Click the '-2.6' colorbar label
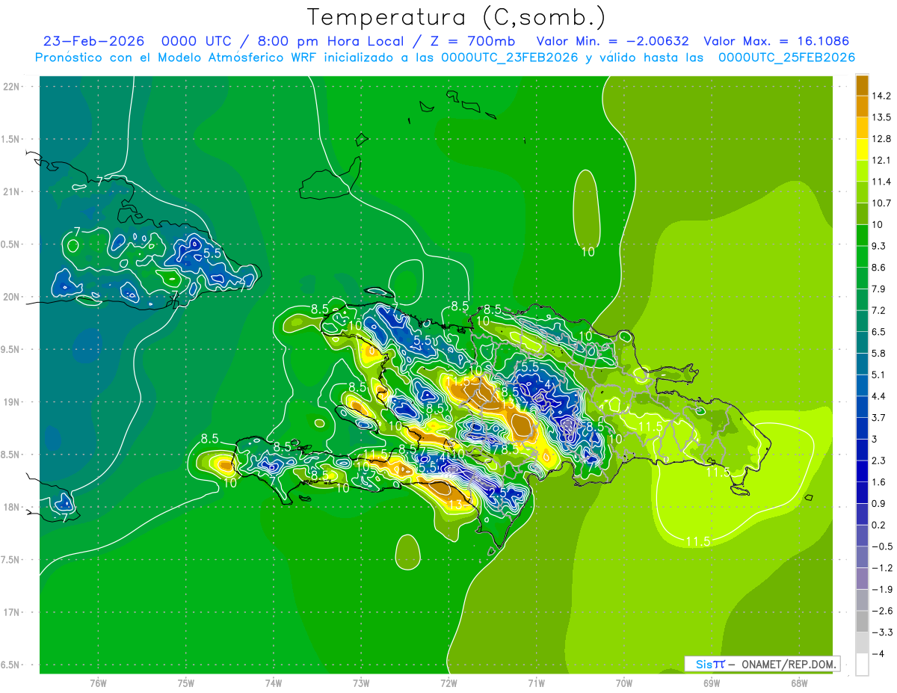Image resolution: width=897 pixels, height=693 pixels. click(x=881, y=611)
